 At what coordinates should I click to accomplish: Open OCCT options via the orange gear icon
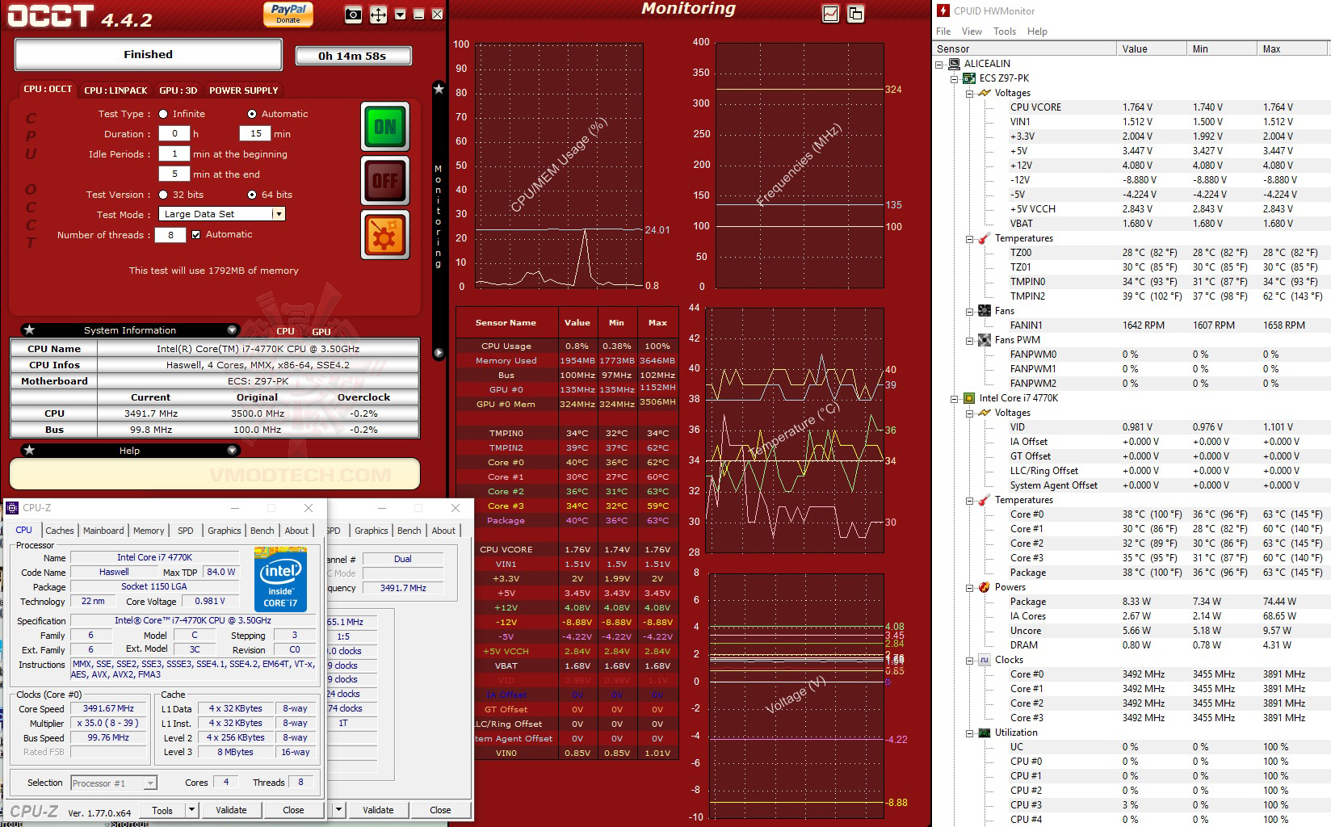(385, 235)
